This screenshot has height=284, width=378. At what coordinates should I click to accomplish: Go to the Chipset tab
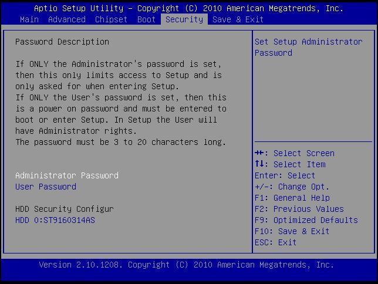coord(111,19)
